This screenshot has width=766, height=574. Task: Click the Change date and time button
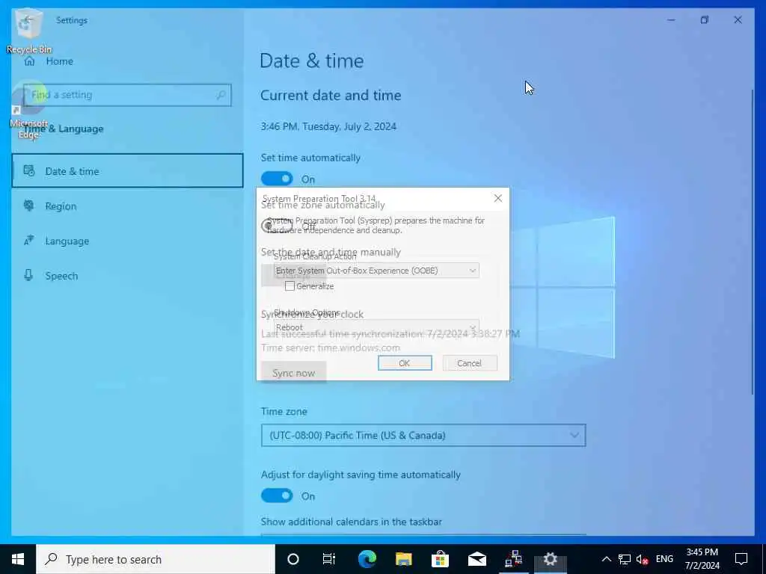(x=293, y=275)
